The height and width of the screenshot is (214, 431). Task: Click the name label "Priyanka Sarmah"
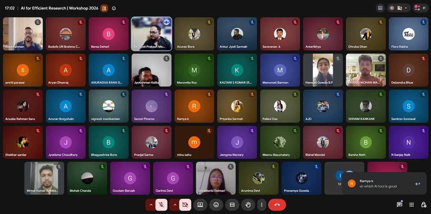[231, 119]
